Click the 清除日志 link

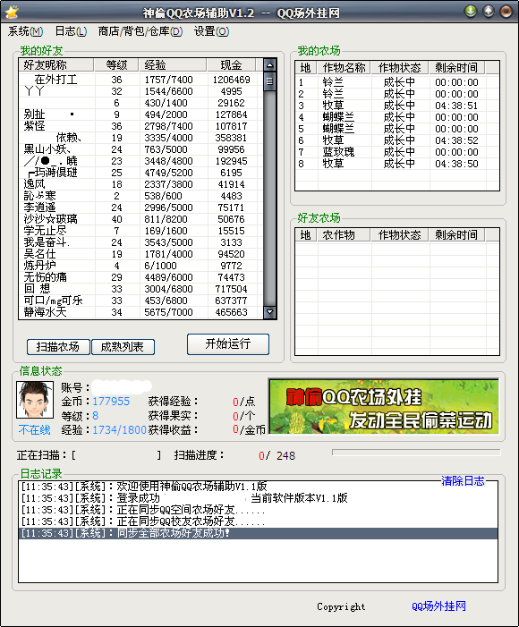click(x=463, y=480)
